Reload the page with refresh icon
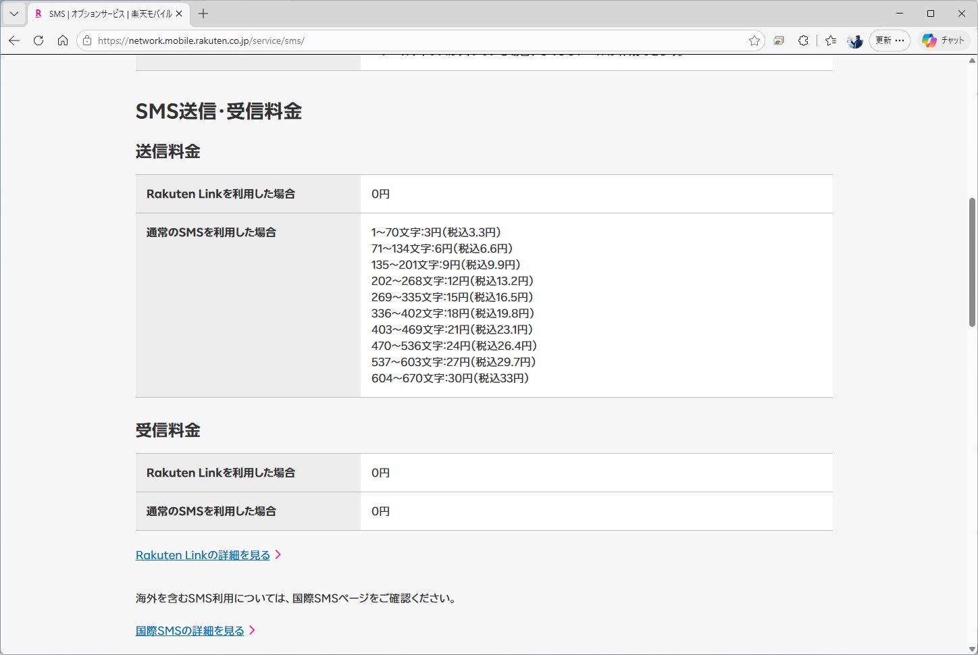This screenshot has width=978, height=655. [38, 41]
